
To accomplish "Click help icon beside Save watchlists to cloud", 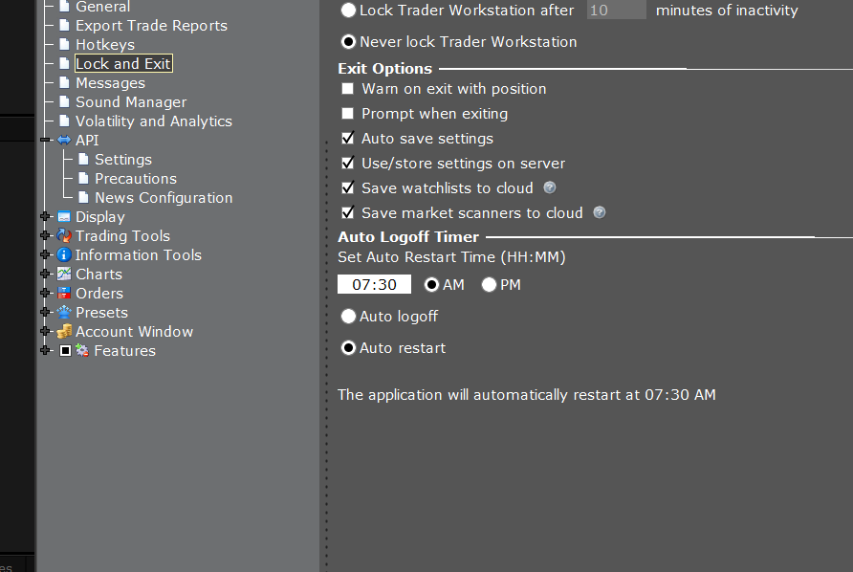I will 550,188.
